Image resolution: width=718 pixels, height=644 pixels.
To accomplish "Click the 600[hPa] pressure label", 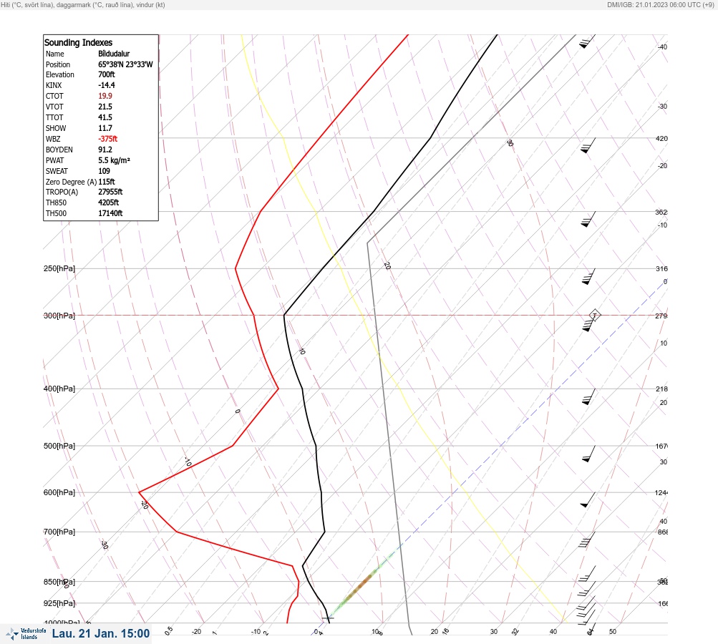I will pos(59,492).
